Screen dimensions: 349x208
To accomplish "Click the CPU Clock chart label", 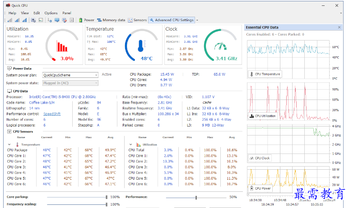I will point(260,158).
